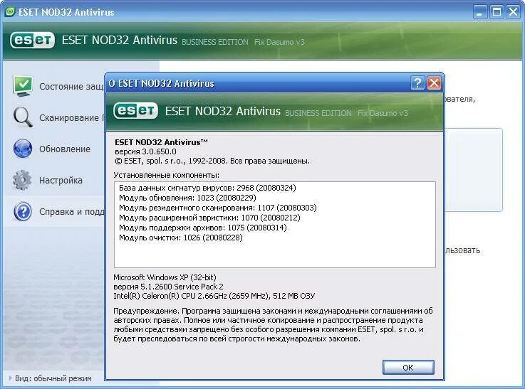Click 'BUSINESS EDITION' text in main header
Viewport: 525px width, 389px height.
pos(215,42)
